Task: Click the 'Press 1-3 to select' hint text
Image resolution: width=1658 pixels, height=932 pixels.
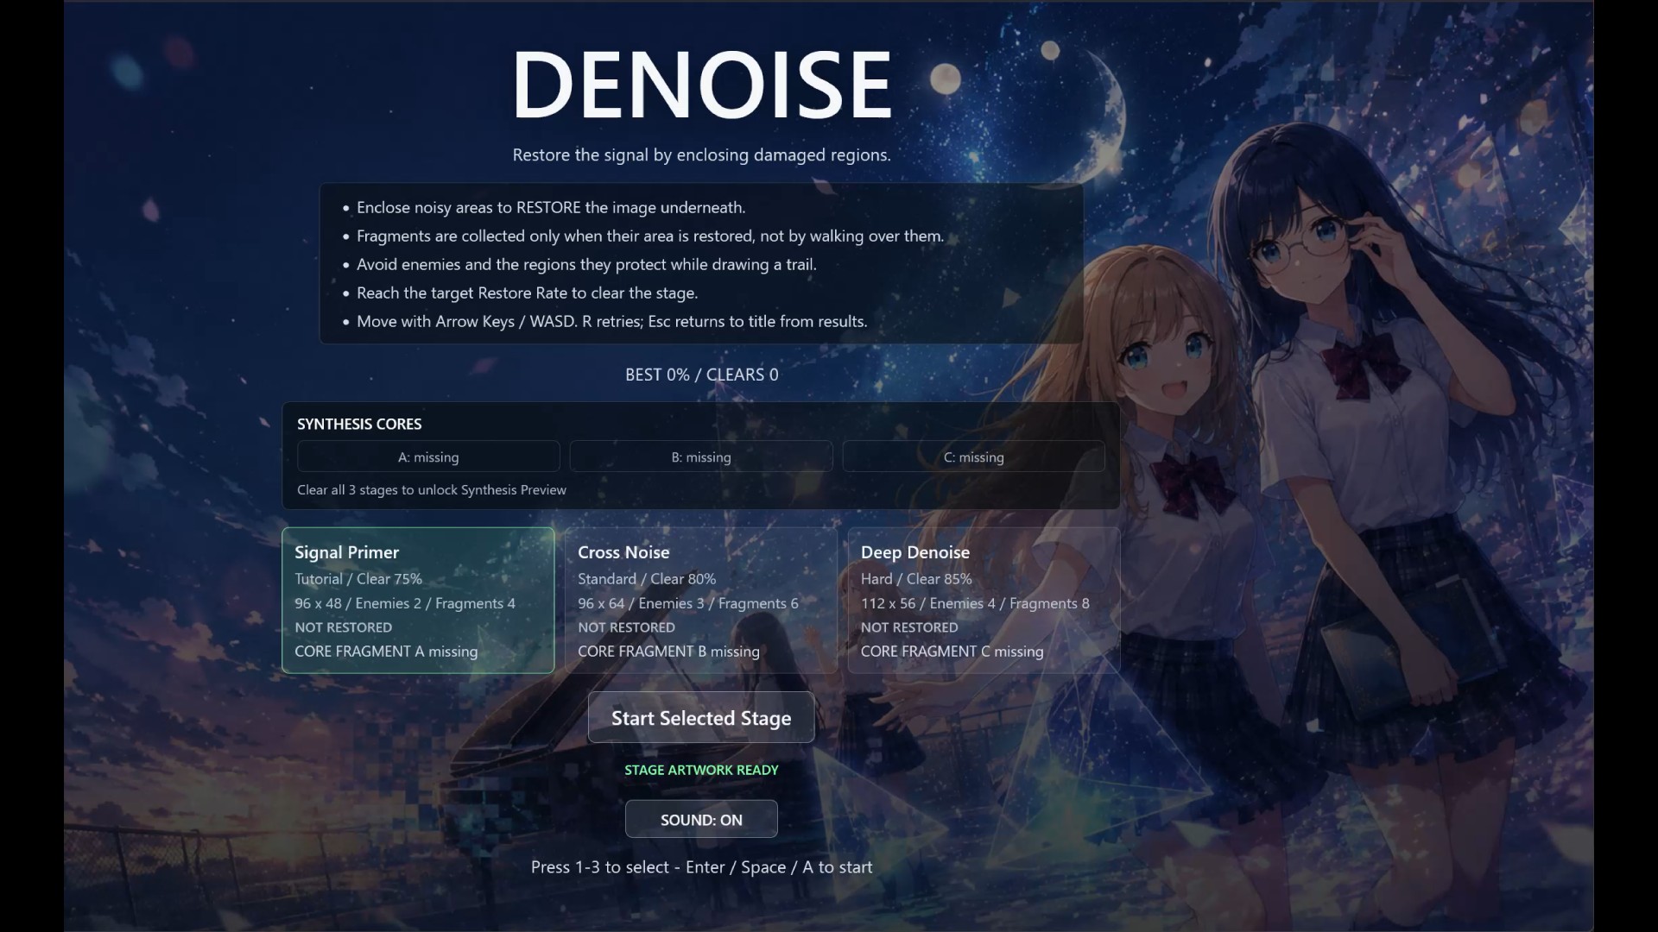Action: coord(701,867)
